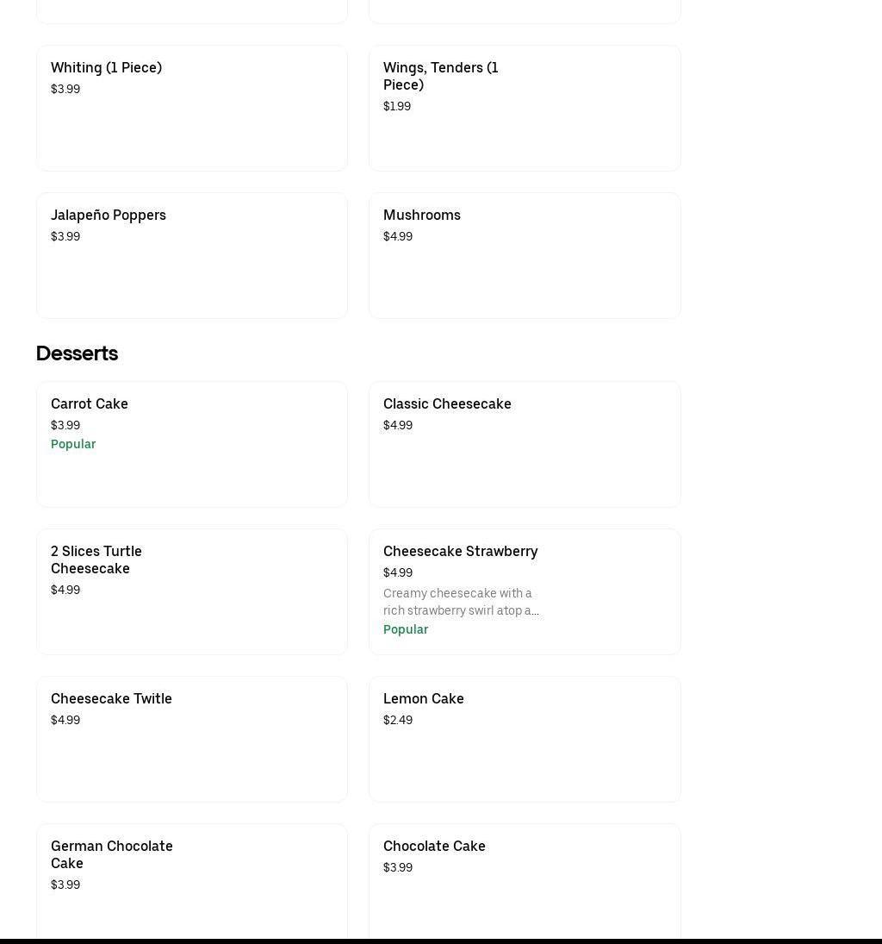This screenshot has height=944, width=882.
Task: Open the Carrot Cake dessert card
Action: (x=192, y=444)
